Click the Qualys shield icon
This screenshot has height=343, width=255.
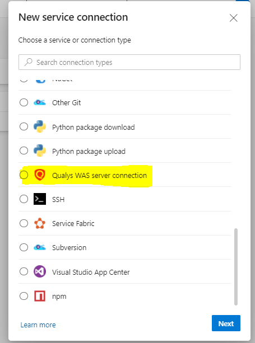click(x=40, y=175)
